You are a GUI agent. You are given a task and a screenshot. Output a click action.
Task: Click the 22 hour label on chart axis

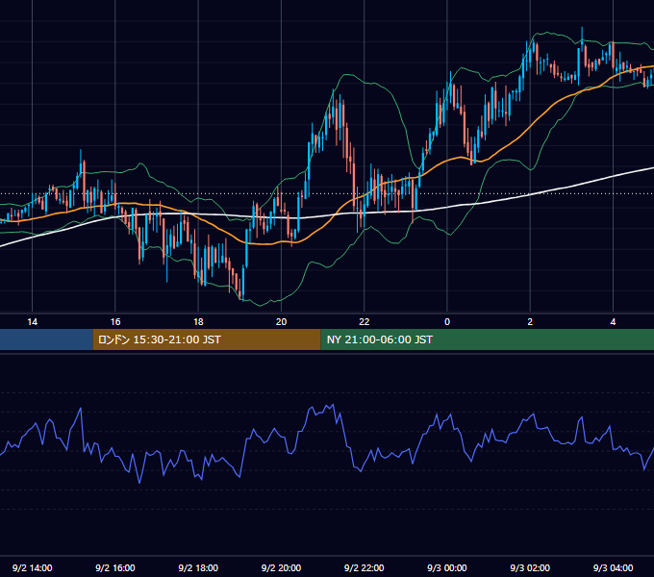click(365, 322)
